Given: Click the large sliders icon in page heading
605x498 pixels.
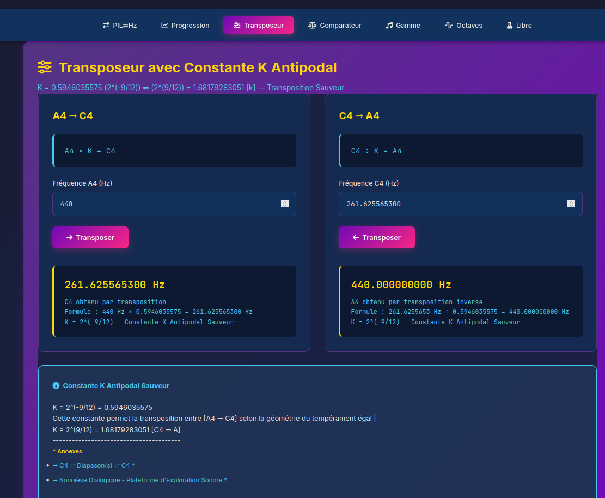Looking at the screenshot, I should (x=45, y=67).
